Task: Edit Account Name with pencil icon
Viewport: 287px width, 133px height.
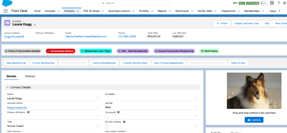Action: coord(98,107)
